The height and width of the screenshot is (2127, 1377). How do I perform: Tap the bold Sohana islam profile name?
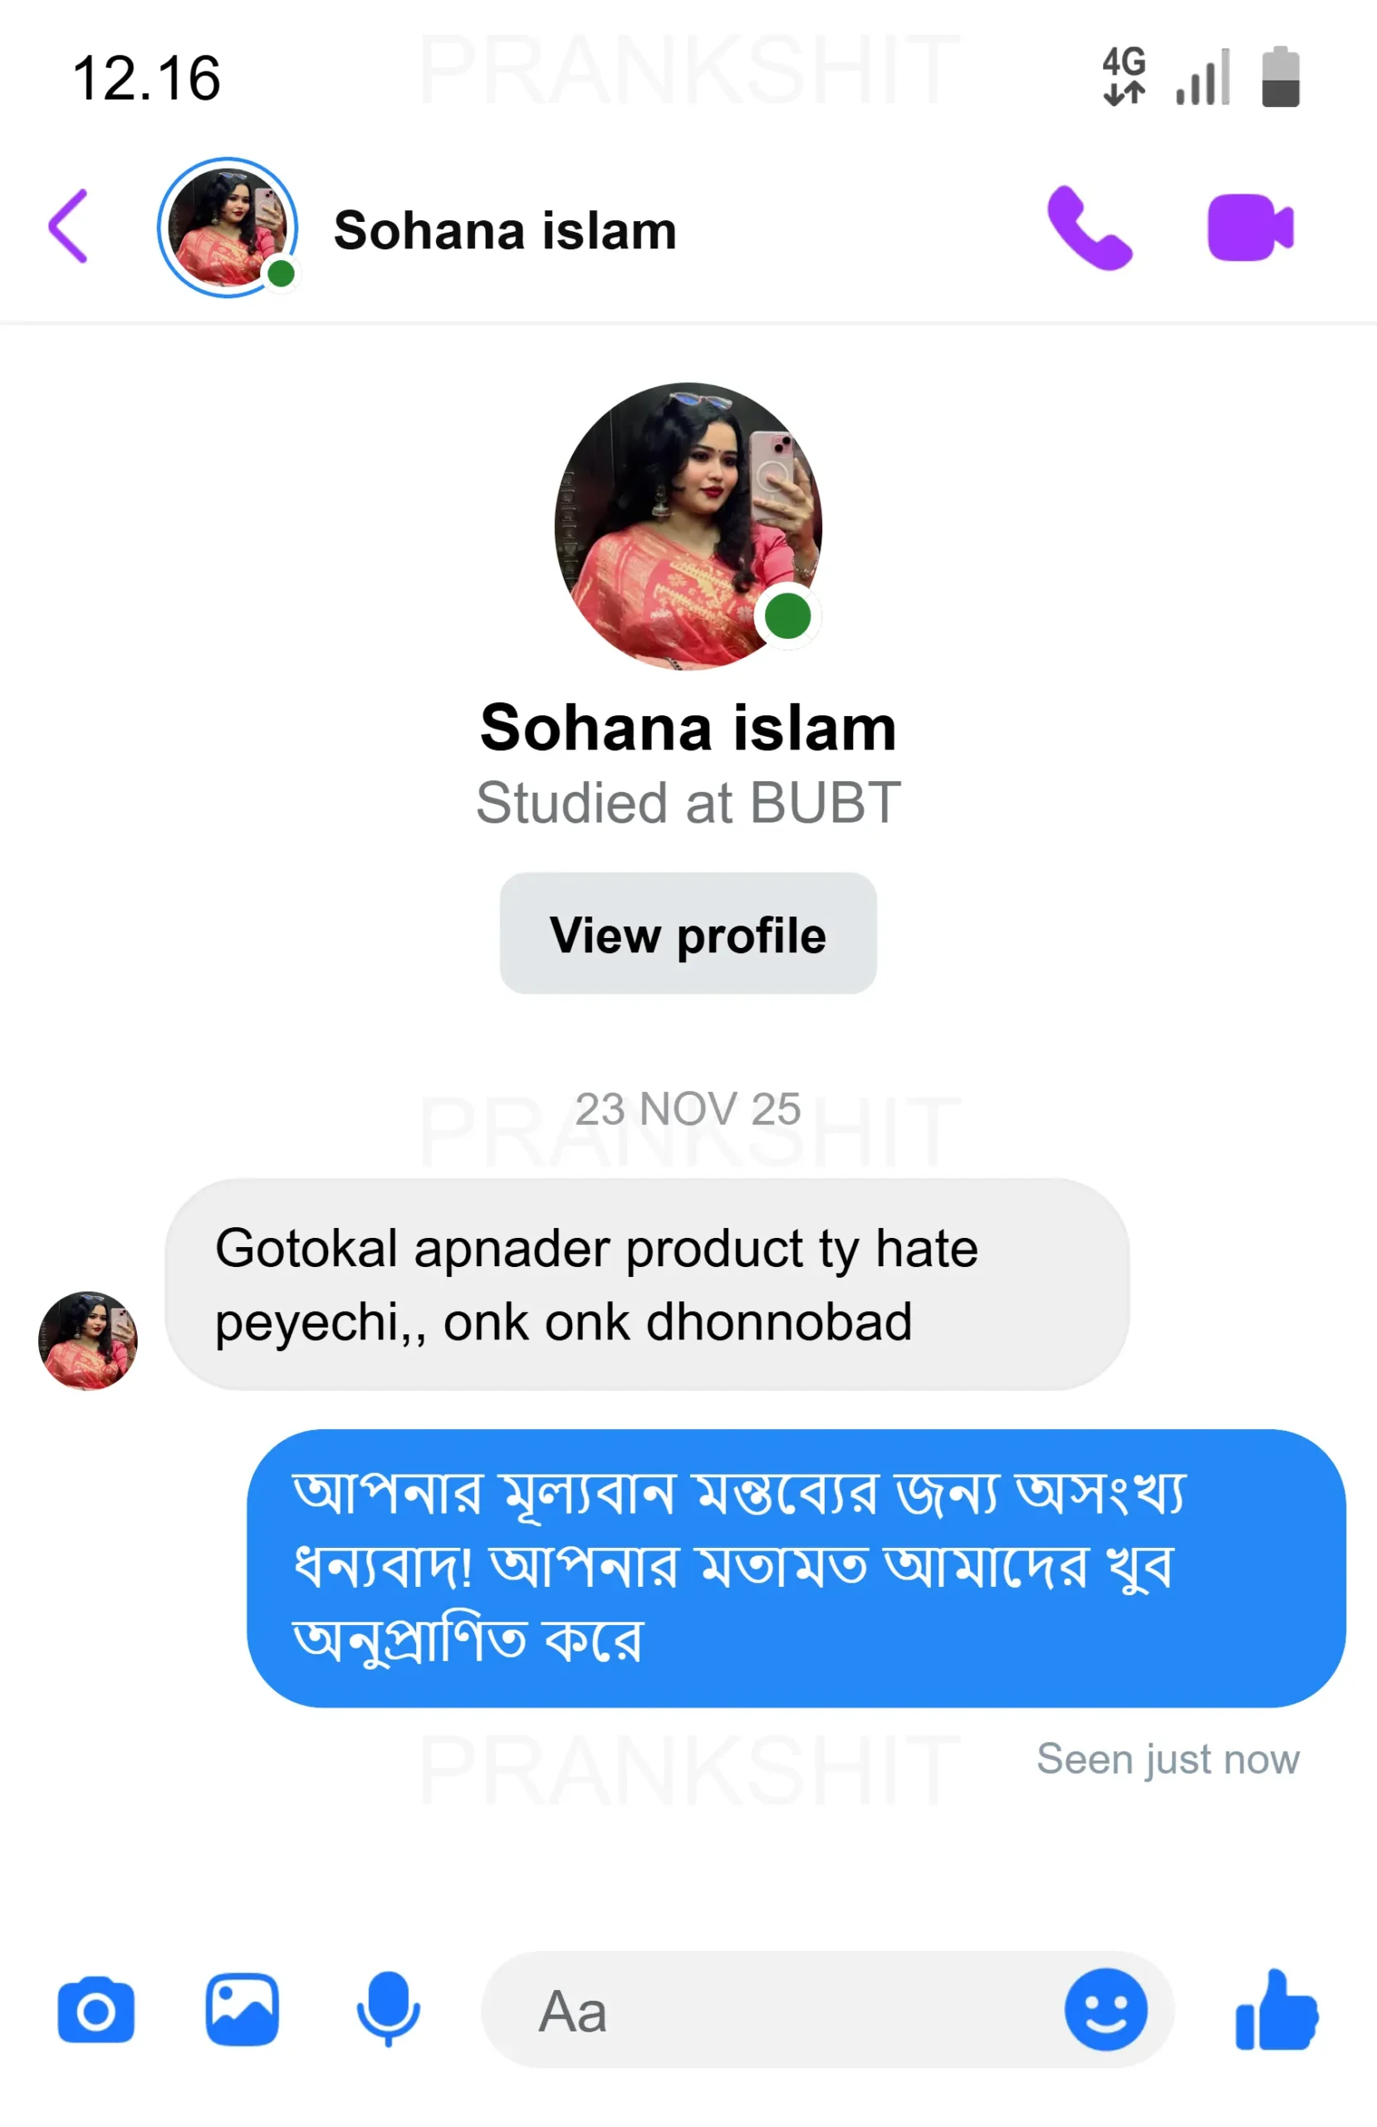[x=688, y=728]
